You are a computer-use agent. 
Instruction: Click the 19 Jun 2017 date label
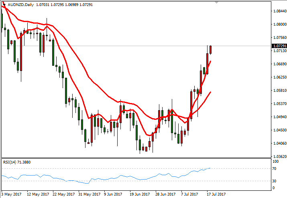coord(140,194)
